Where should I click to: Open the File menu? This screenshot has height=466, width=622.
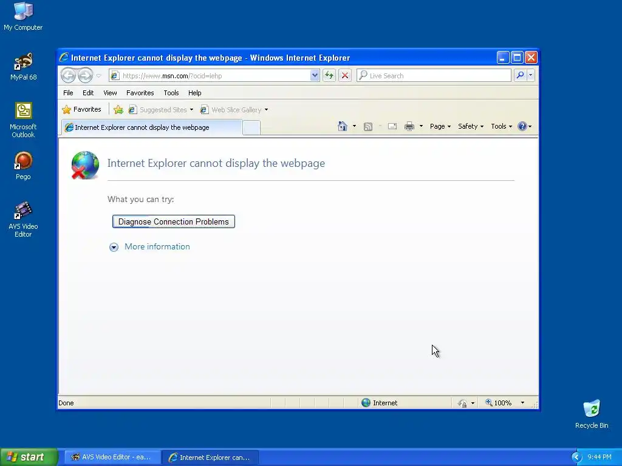[x=68, y=93]
